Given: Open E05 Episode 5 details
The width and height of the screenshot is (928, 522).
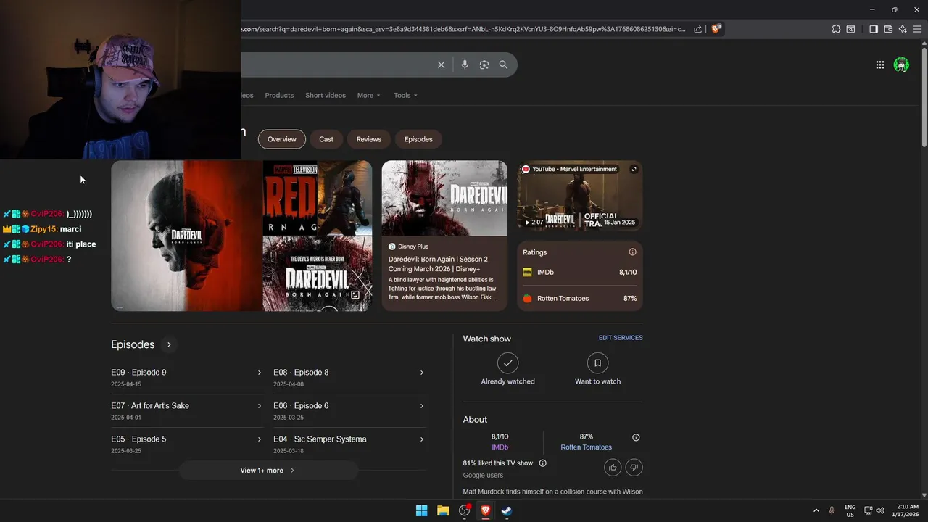Looking at the screenshot, I should (x=186, y=444).
